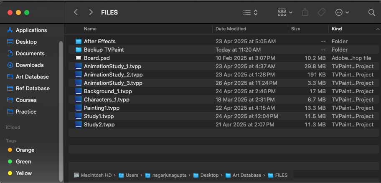Go back with the left arrow

(x=76, y=12)
